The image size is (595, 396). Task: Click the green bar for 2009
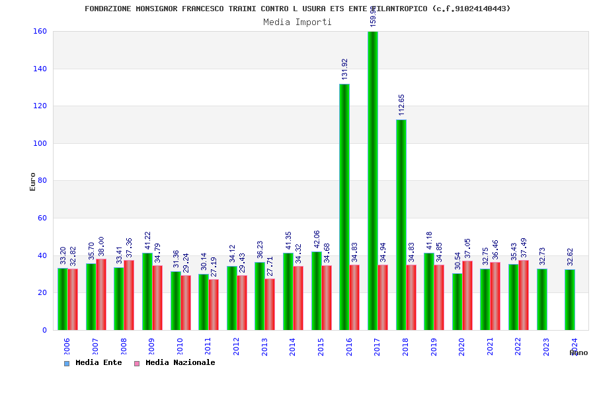pyautogui.click(x=147, y=292)
